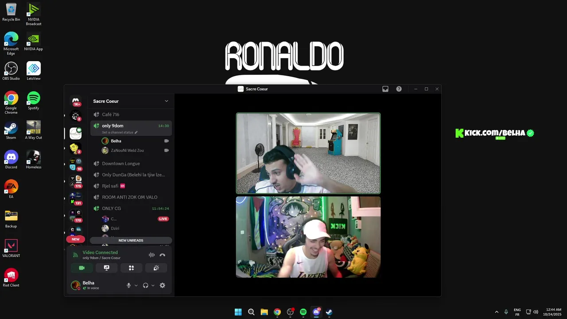Join ROOM ANTI ZOK OM VALO channel
567x319 pixels.
[x=131, y=197]
